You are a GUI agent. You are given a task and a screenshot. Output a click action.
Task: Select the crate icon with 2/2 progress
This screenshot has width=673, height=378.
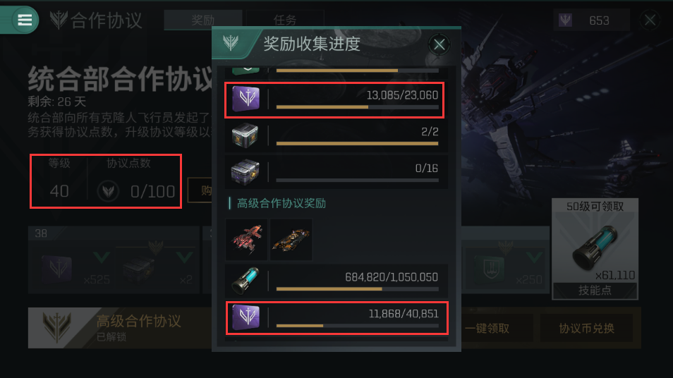245,135
